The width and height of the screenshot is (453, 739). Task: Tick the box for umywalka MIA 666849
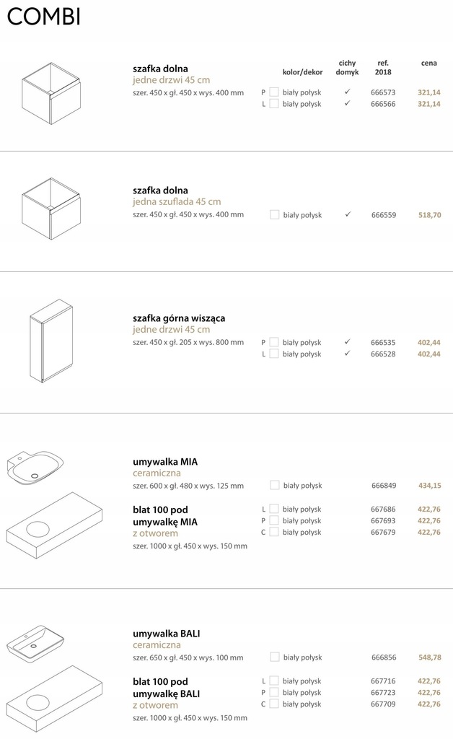click(x=275, y=486)
